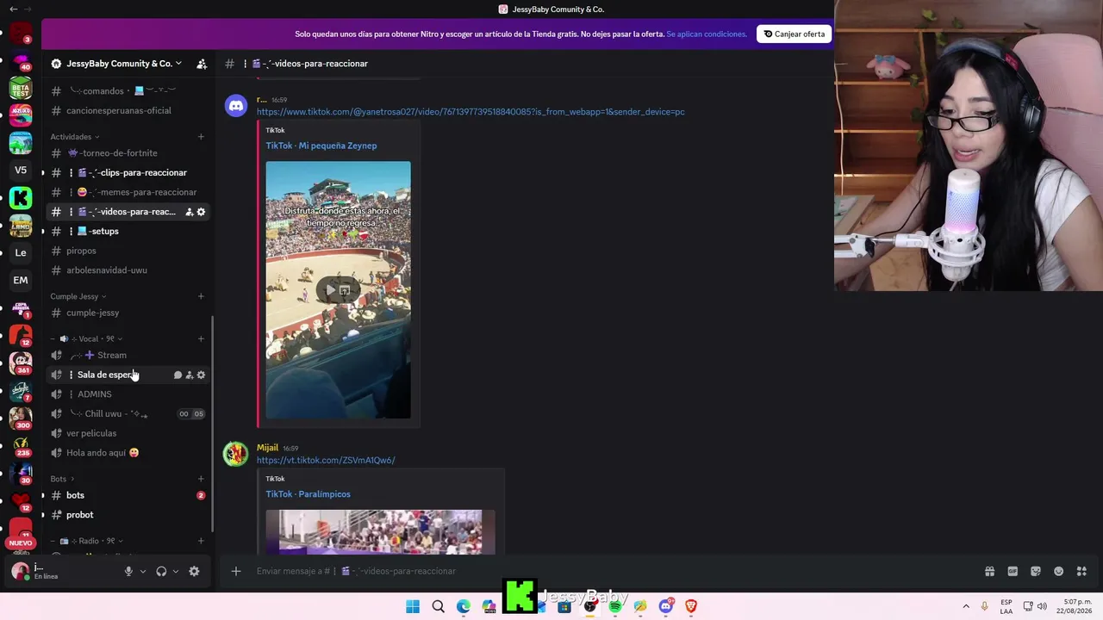Open the yanetrosa027 TikTok URL
1103x620 pixels.
(470, 112)
